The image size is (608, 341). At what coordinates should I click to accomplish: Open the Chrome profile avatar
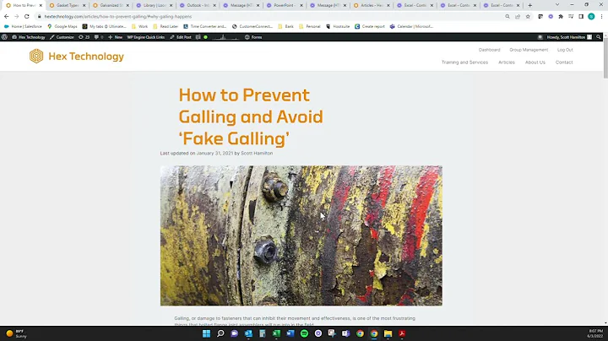[x=591, y=17]
